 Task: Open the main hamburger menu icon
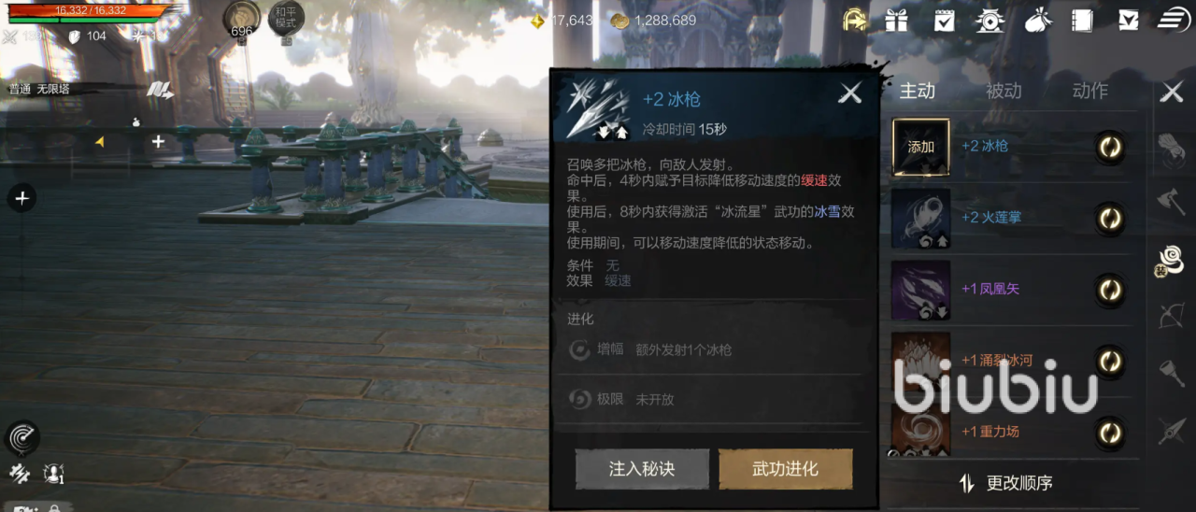[x=1174, y=20]
